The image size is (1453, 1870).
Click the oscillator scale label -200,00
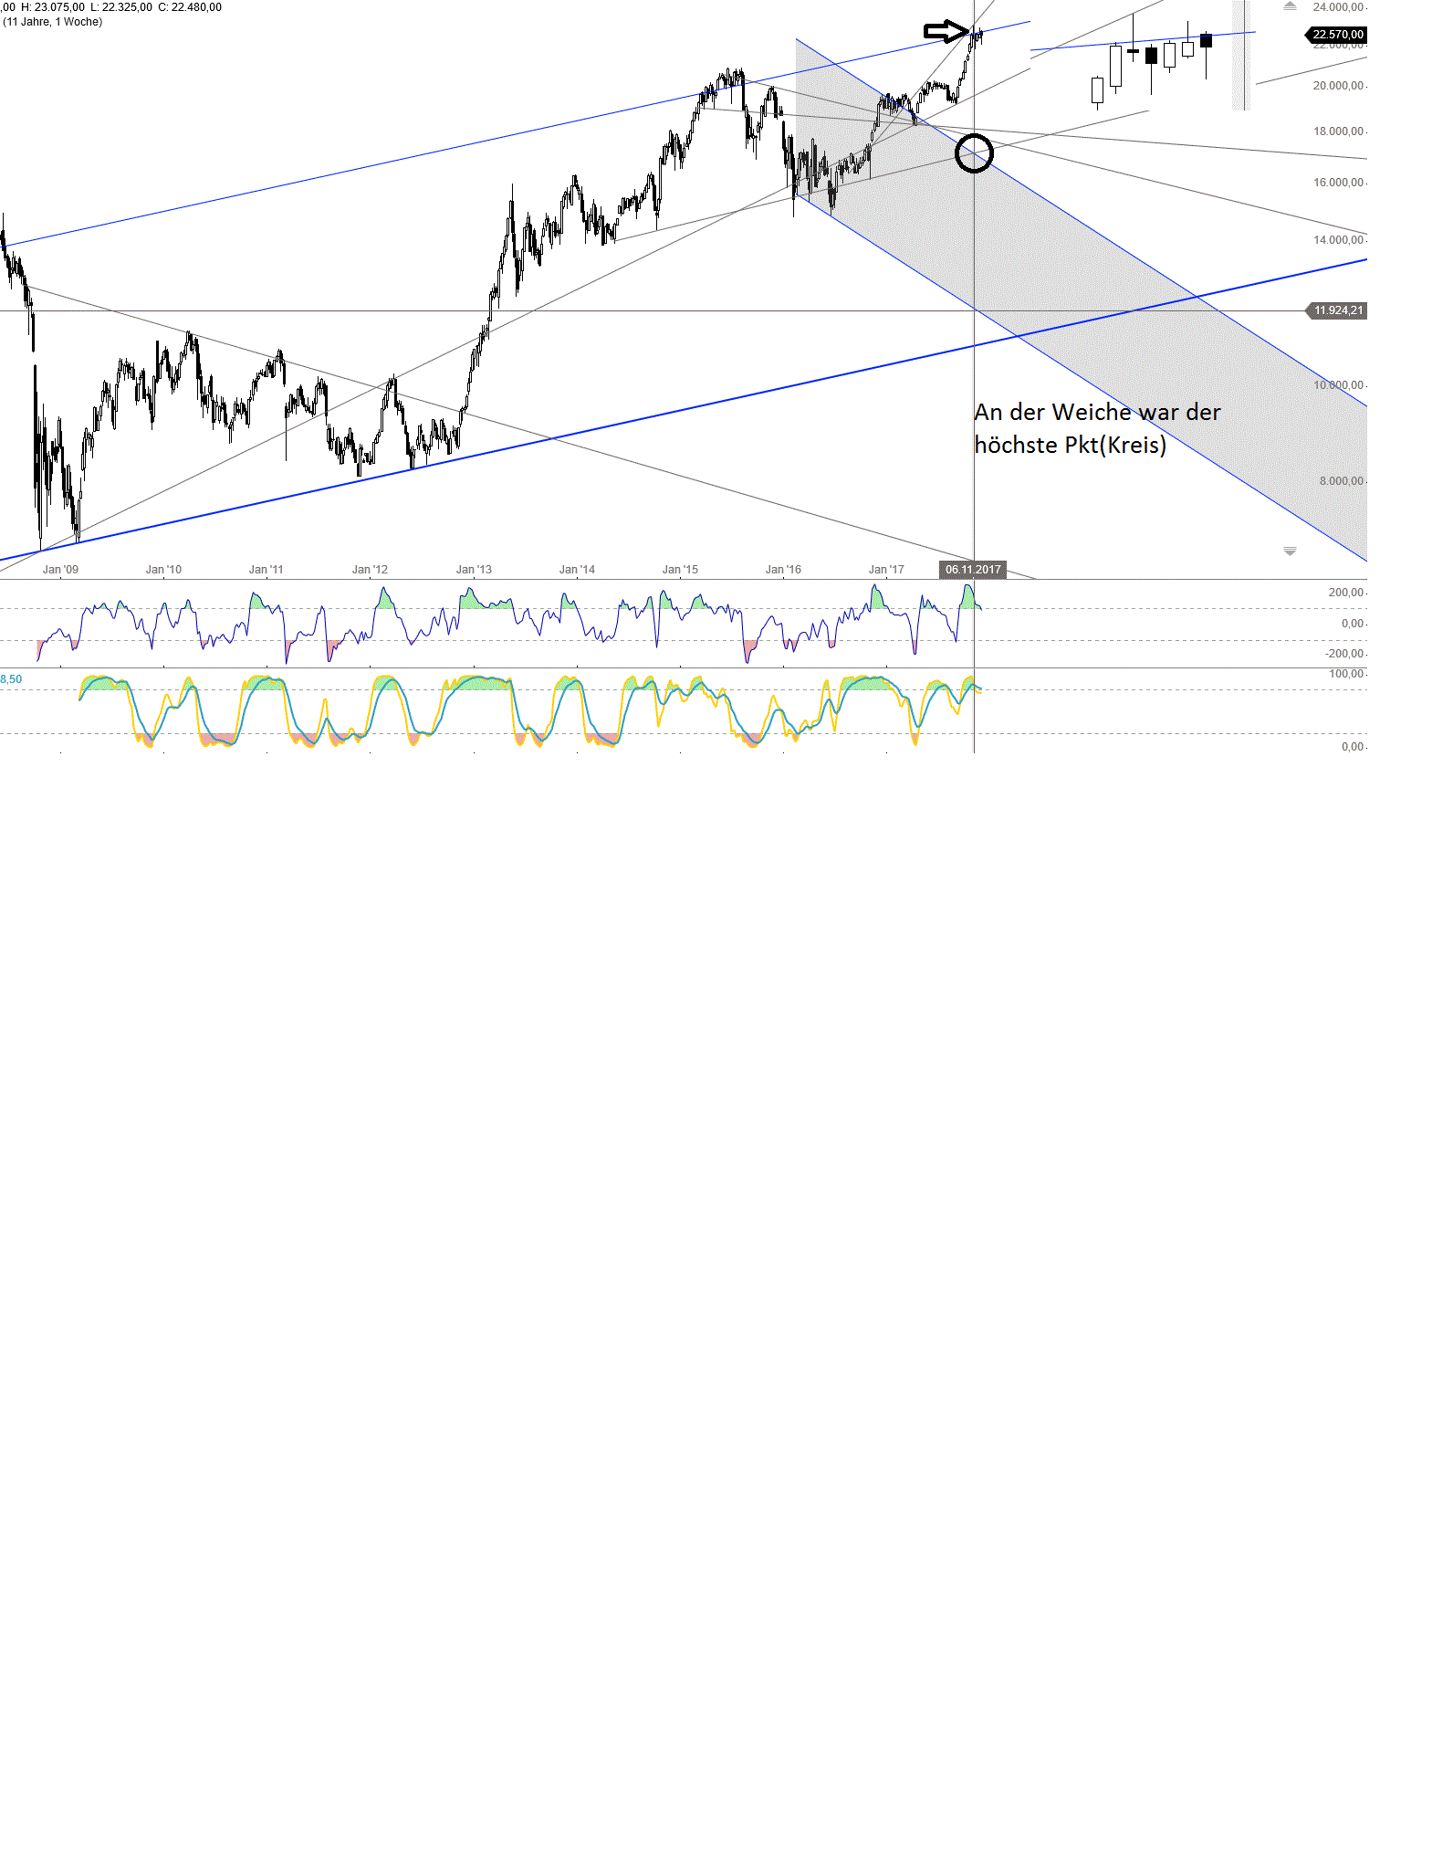tap(1344, 654)
